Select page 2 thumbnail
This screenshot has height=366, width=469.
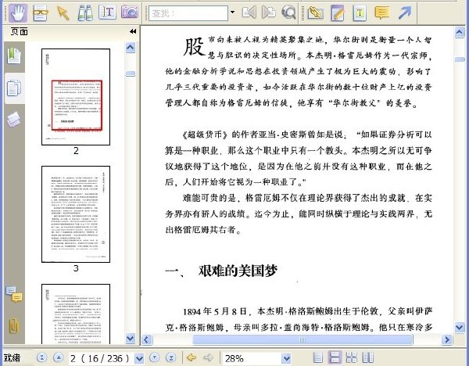point(76,97)
